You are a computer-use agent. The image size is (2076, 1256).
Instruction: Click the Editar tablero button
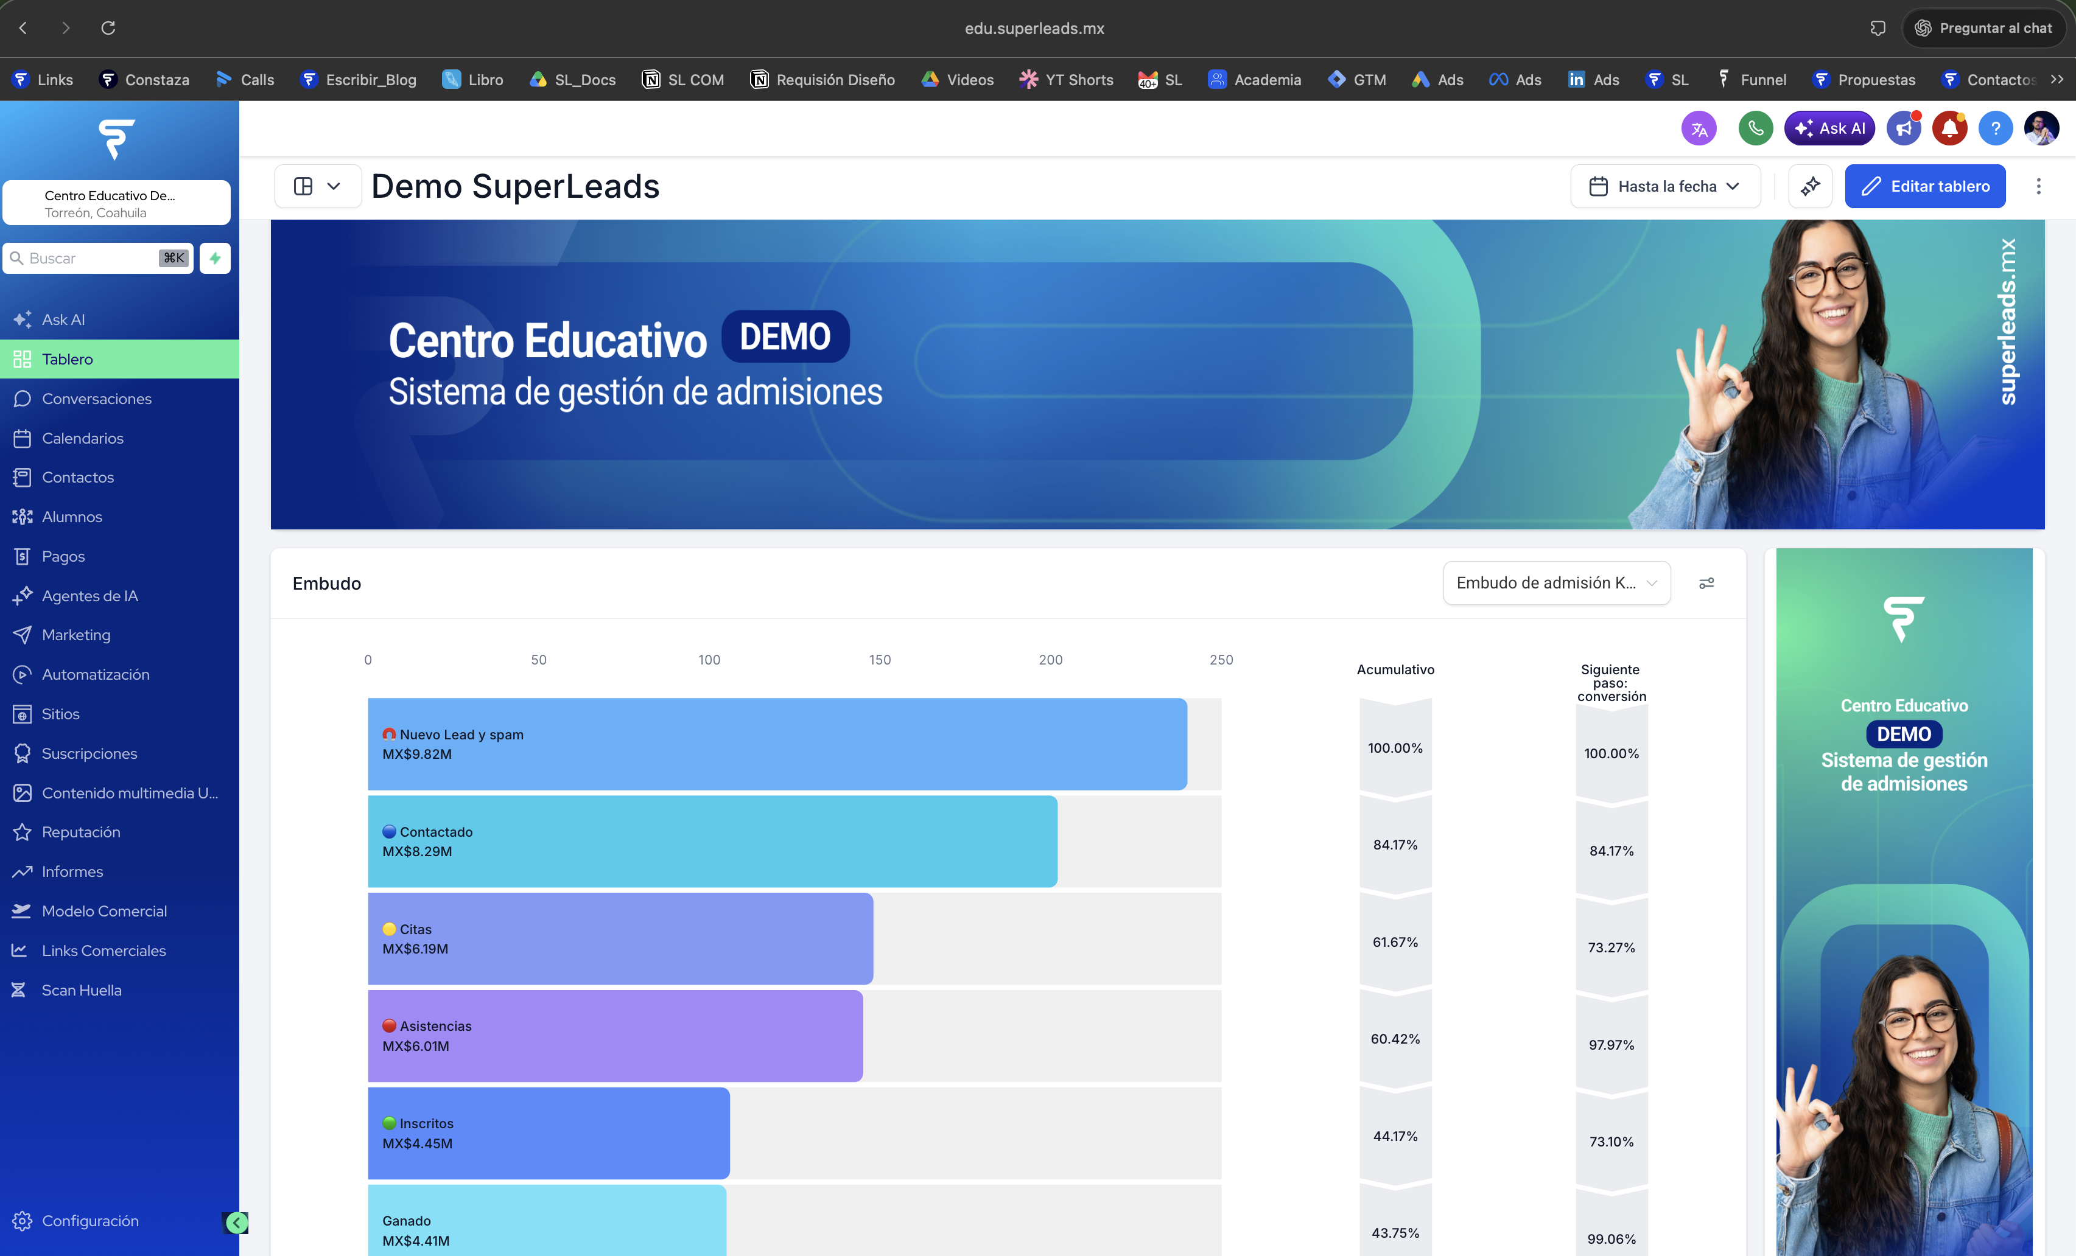(x=1924, y=186)
